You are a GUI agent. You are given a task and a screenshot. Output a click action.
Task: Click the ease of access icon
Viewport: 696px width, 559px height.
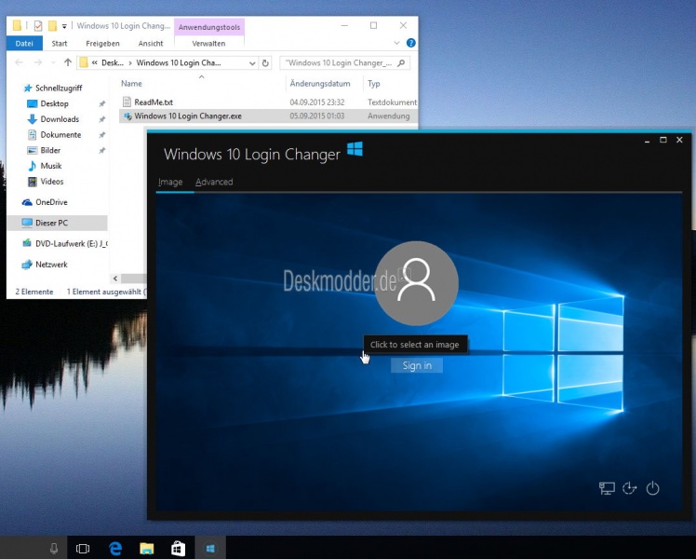(630, 487)
